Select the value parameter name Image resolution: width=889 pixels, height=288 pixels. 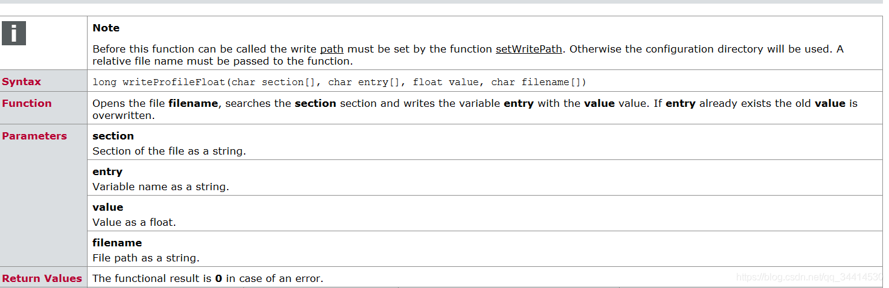tap(108, 207)
